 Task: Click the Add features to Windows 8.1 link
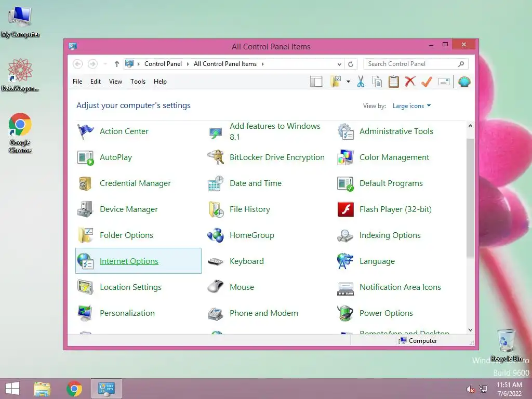click(275, 131)
